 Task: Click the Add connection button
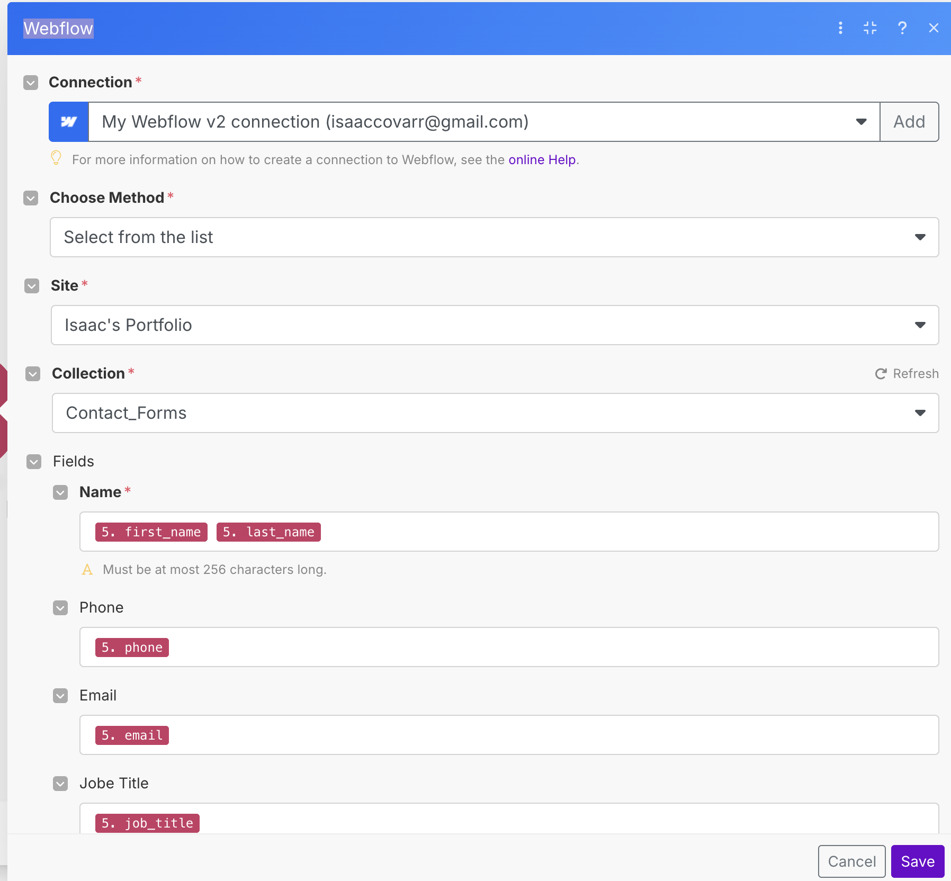[909, 122]
